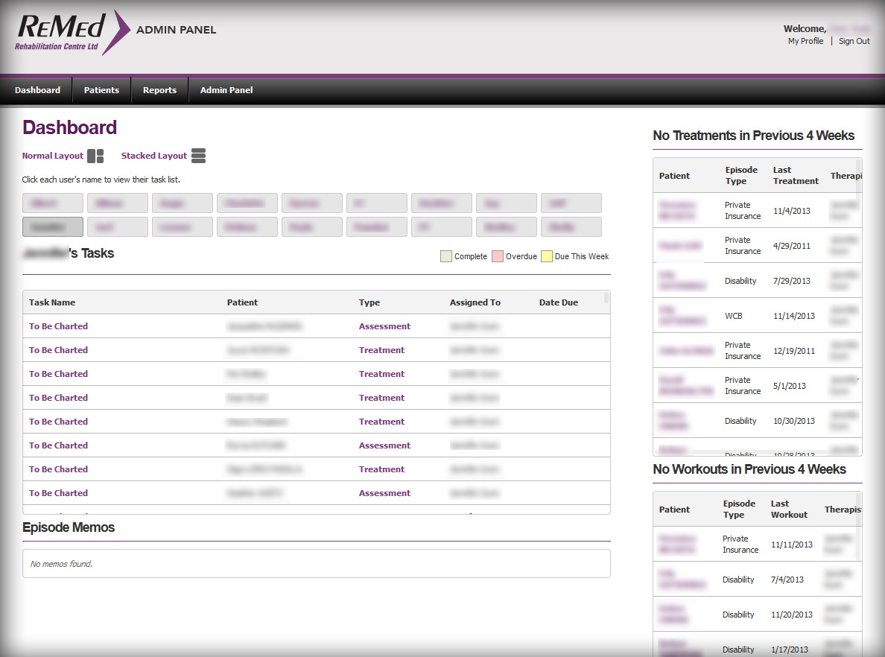Click the Assigned To column header
This screenshot has width=885, height=657.
(475, 302)
